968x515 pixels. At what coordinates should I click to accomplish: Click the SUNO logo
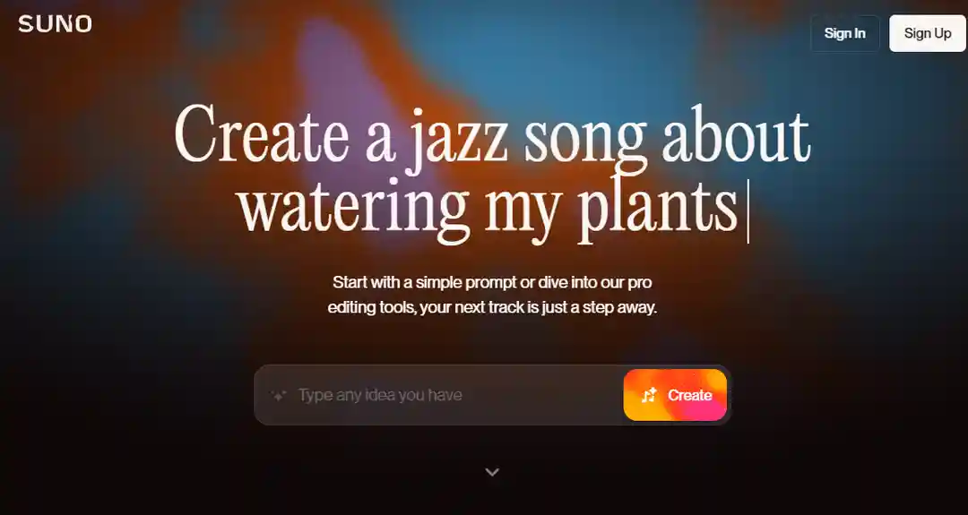point(55,24)
